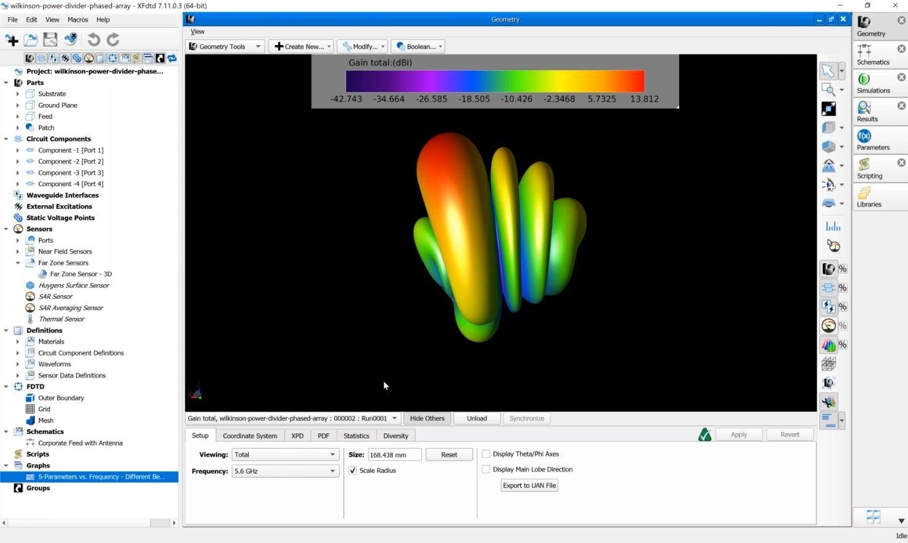Uncheck the Scale Radius checkbox
The width and height of the screenshot is (908, 543).
click(x=352, y=470)
